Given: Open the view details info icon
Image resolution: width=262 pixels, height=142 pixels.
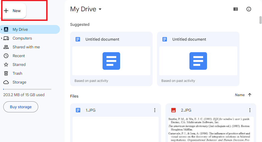Looking at the screenshot, I should pyautogui.click(x=249, y=9).
